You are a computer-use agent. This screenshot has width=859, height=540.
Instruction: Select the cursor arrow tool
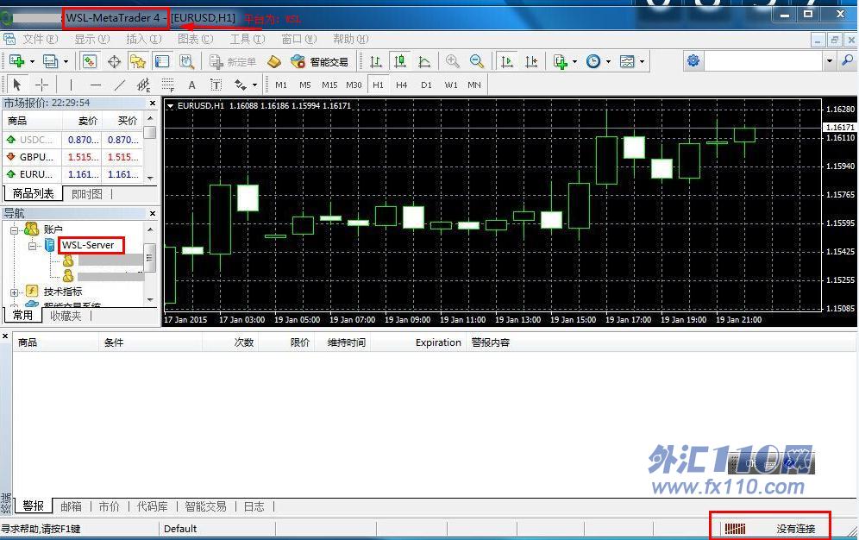tap(16, 85)
